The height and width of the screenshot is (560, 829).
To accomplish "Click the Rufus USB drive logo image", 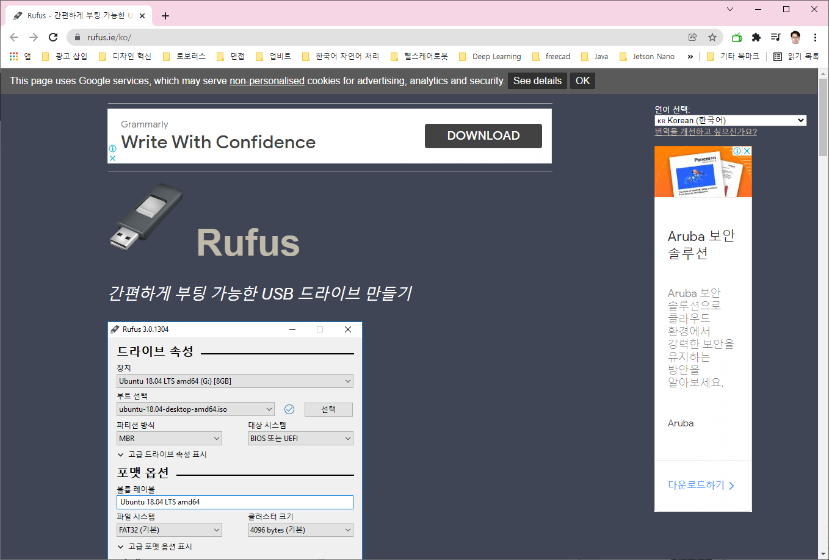I will (147, 217).
